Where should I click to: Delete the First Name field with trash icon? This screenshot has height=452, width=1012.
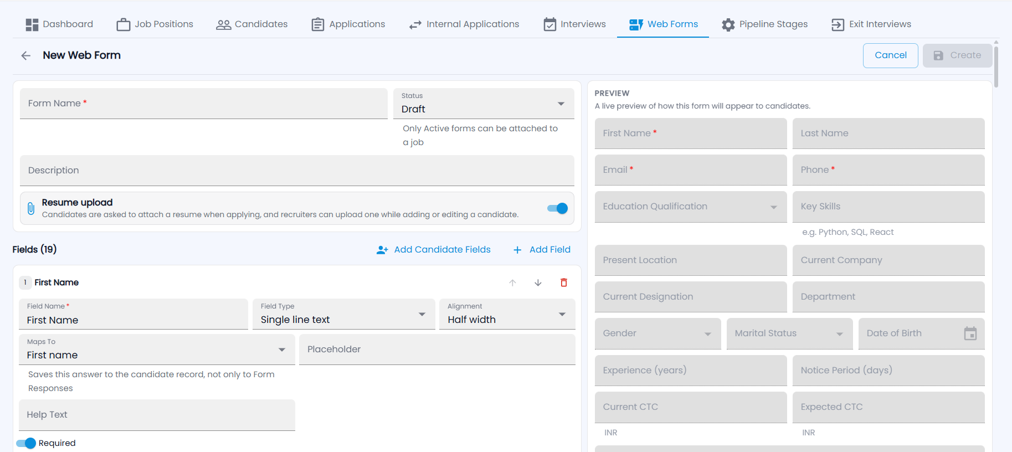coord(564,282)
